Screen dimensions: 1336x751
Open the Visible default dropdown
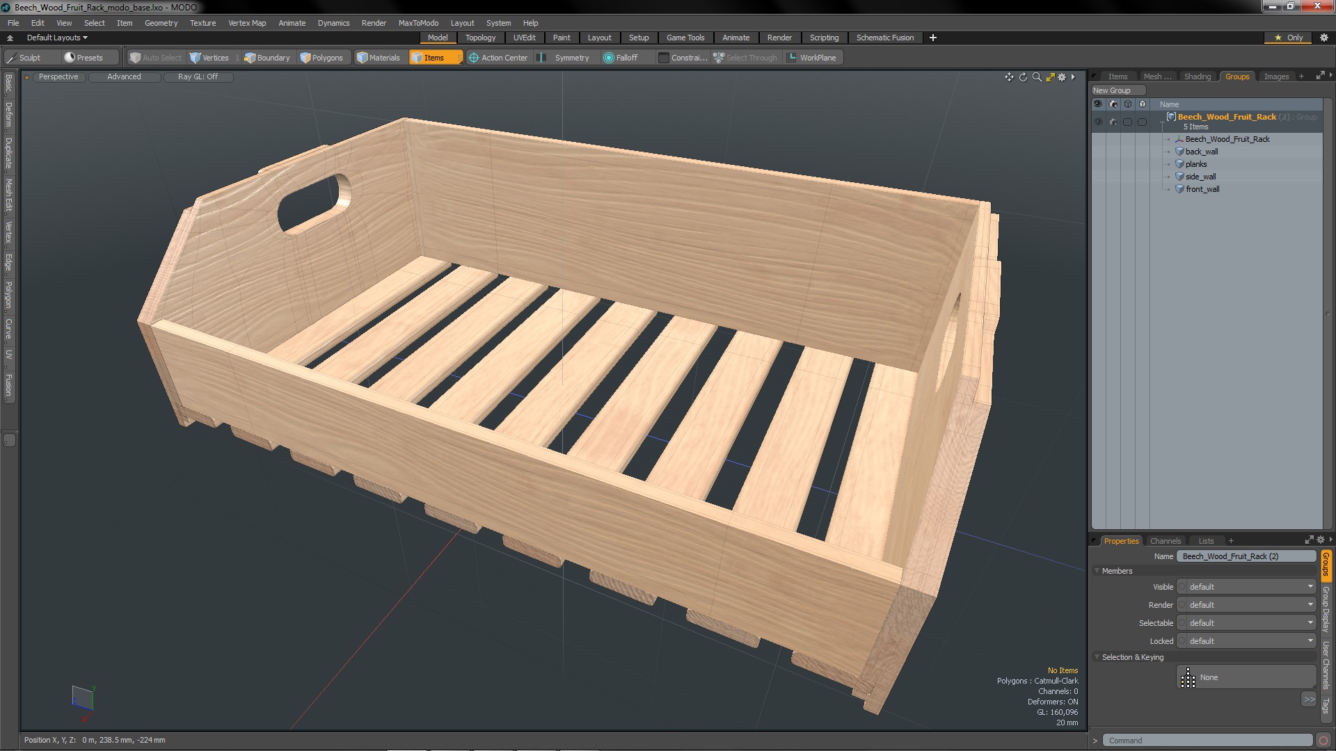1247,587
